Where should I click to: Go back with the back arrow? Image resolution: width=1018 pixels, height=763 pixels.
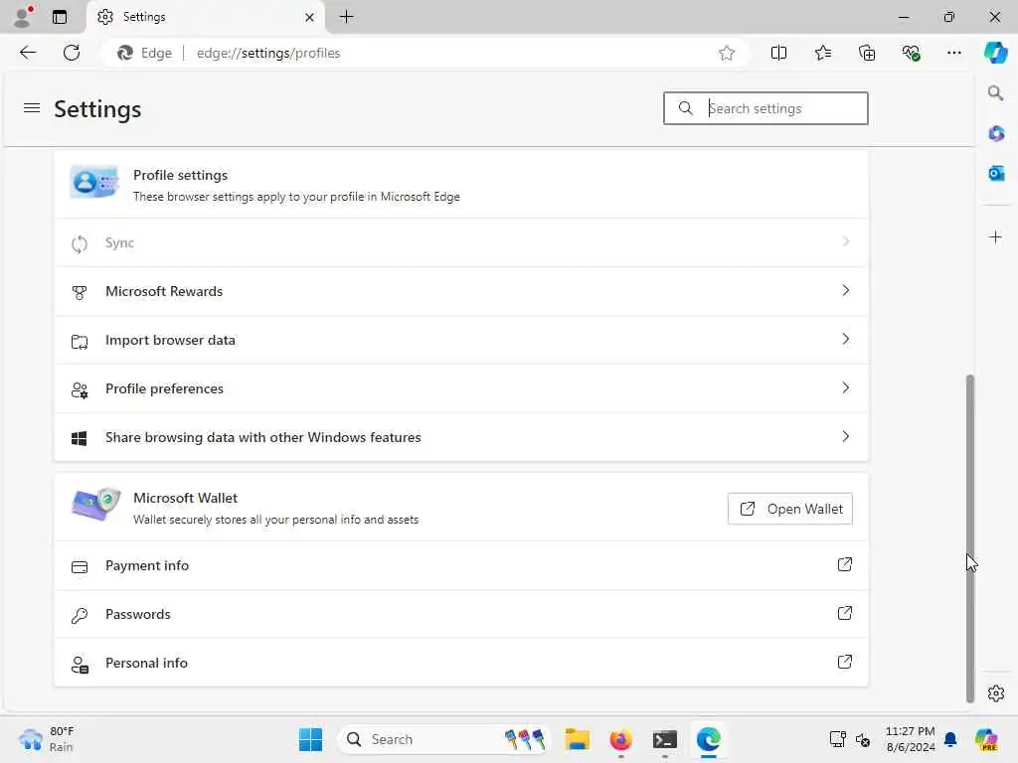point(28,53)
